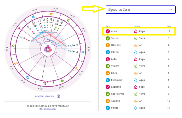
Task: Click the Terra element icon beside Virgem
Action: [135, 66]
